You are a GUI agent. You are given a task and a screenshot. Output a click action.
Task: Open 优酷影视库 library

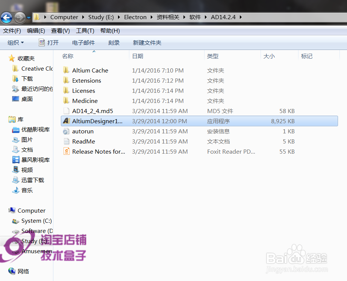point(31,130)
